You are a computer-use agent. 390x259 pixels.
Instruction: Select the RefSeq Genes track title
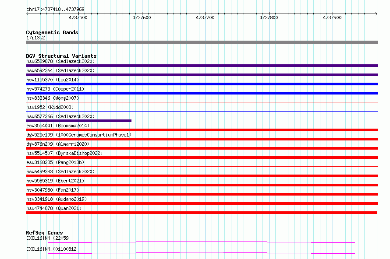pos(45,233)
